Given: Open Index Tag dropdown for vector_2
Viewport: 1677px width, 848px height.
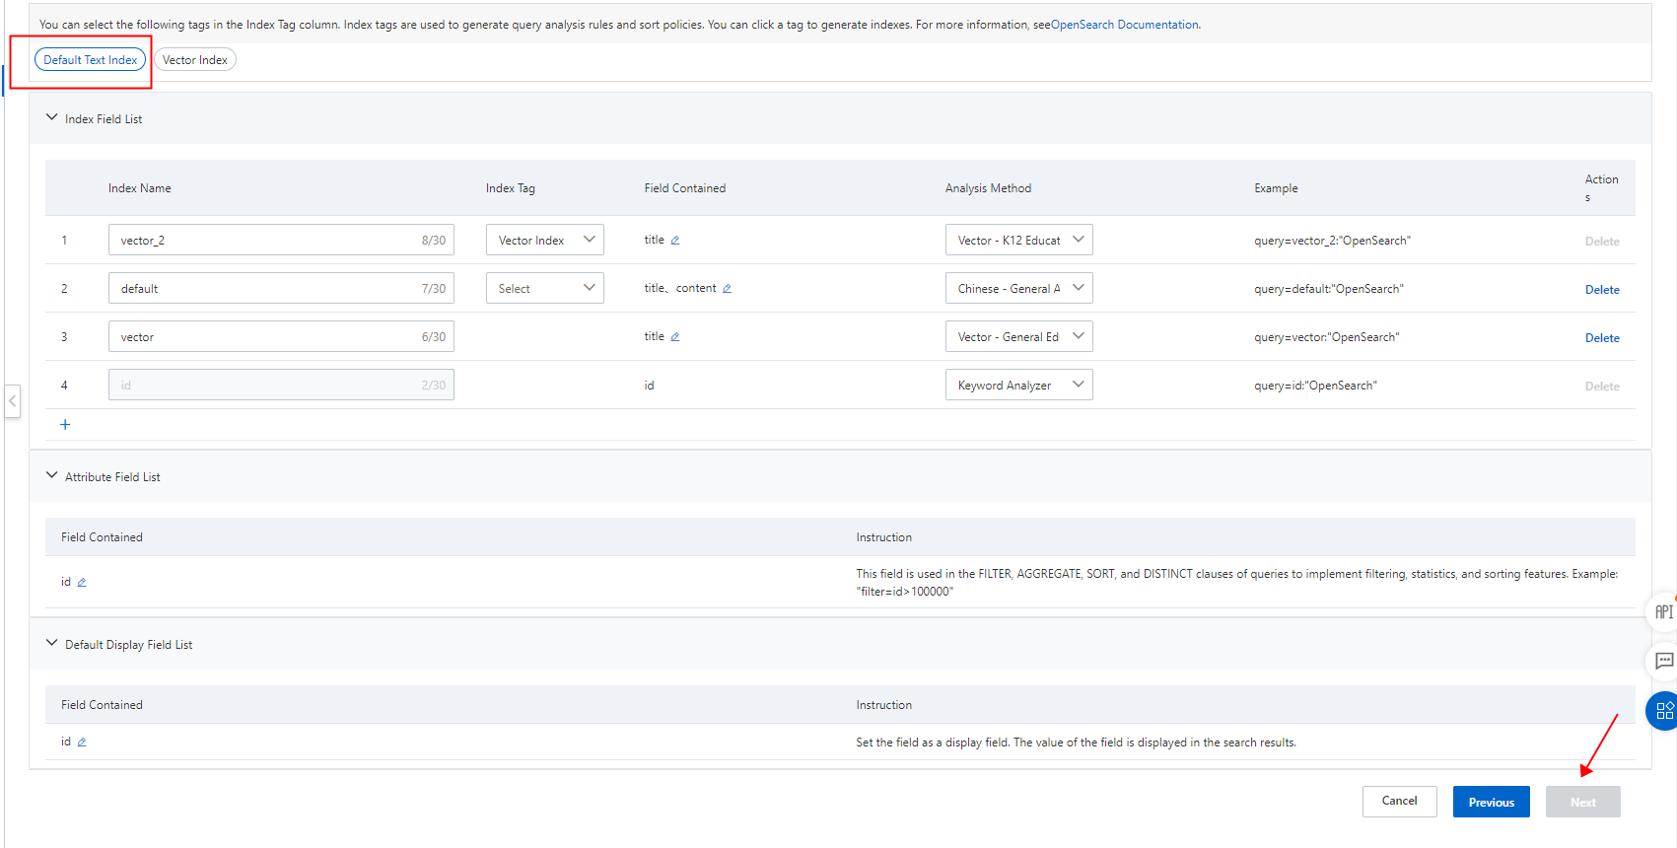Looking at the screenshot, I should tap(544, 241).
